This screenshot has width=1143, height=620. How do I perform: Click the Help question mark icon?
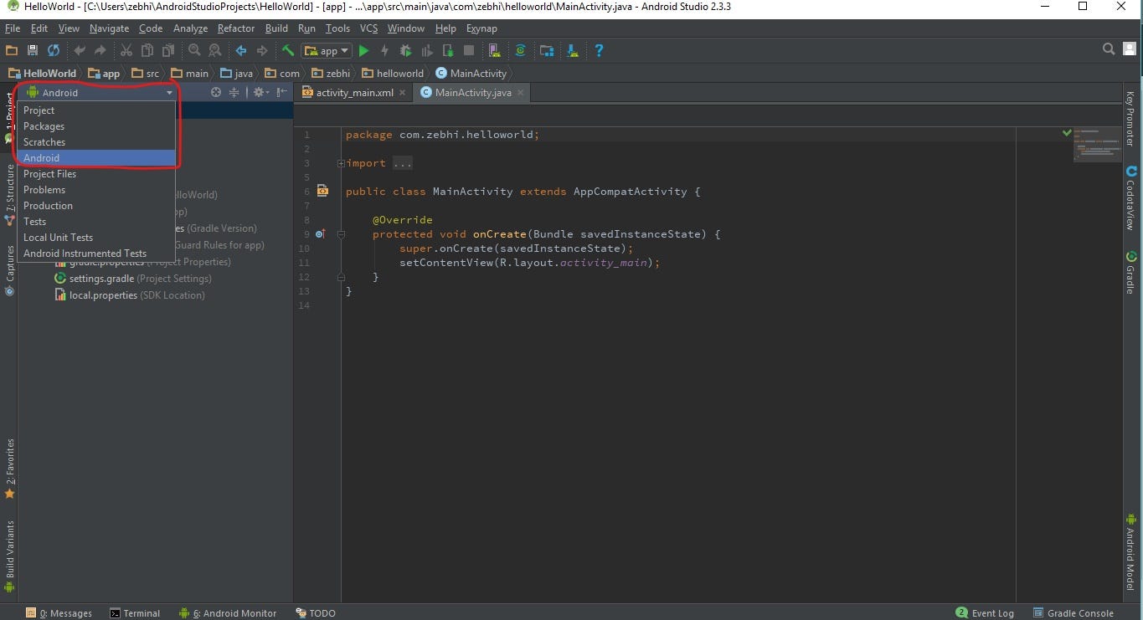599,50
